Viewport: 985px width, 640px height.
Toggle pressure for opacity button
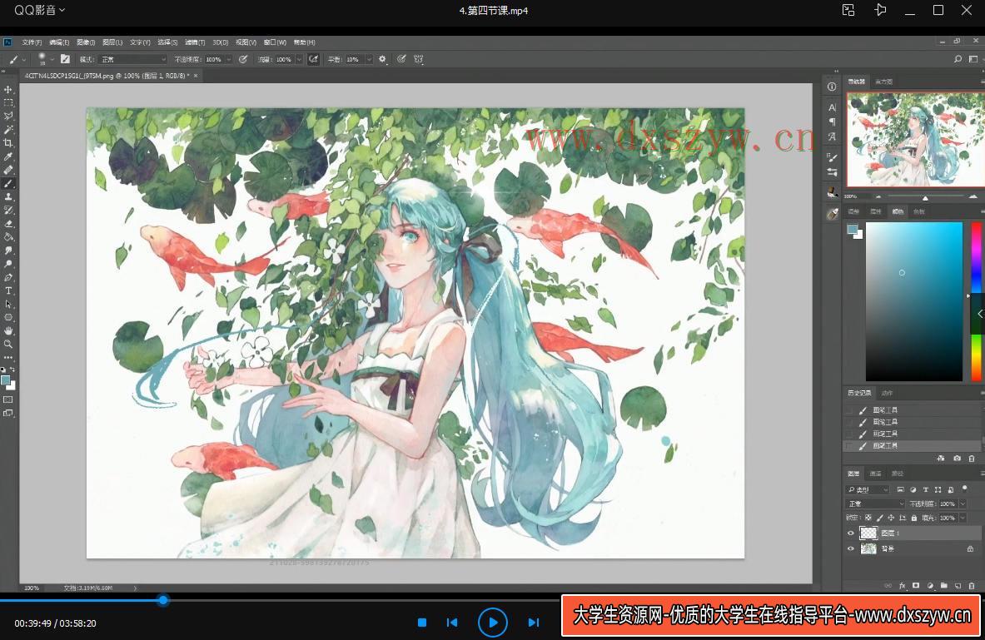[x=243, y=59]
